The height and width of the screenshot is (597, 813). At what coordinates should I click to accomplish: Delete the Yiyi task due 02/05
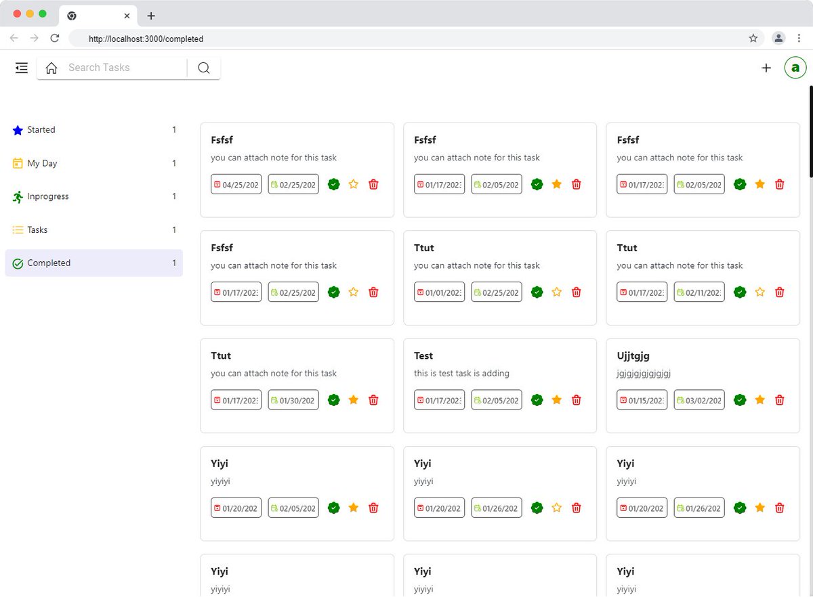point(373,508)
